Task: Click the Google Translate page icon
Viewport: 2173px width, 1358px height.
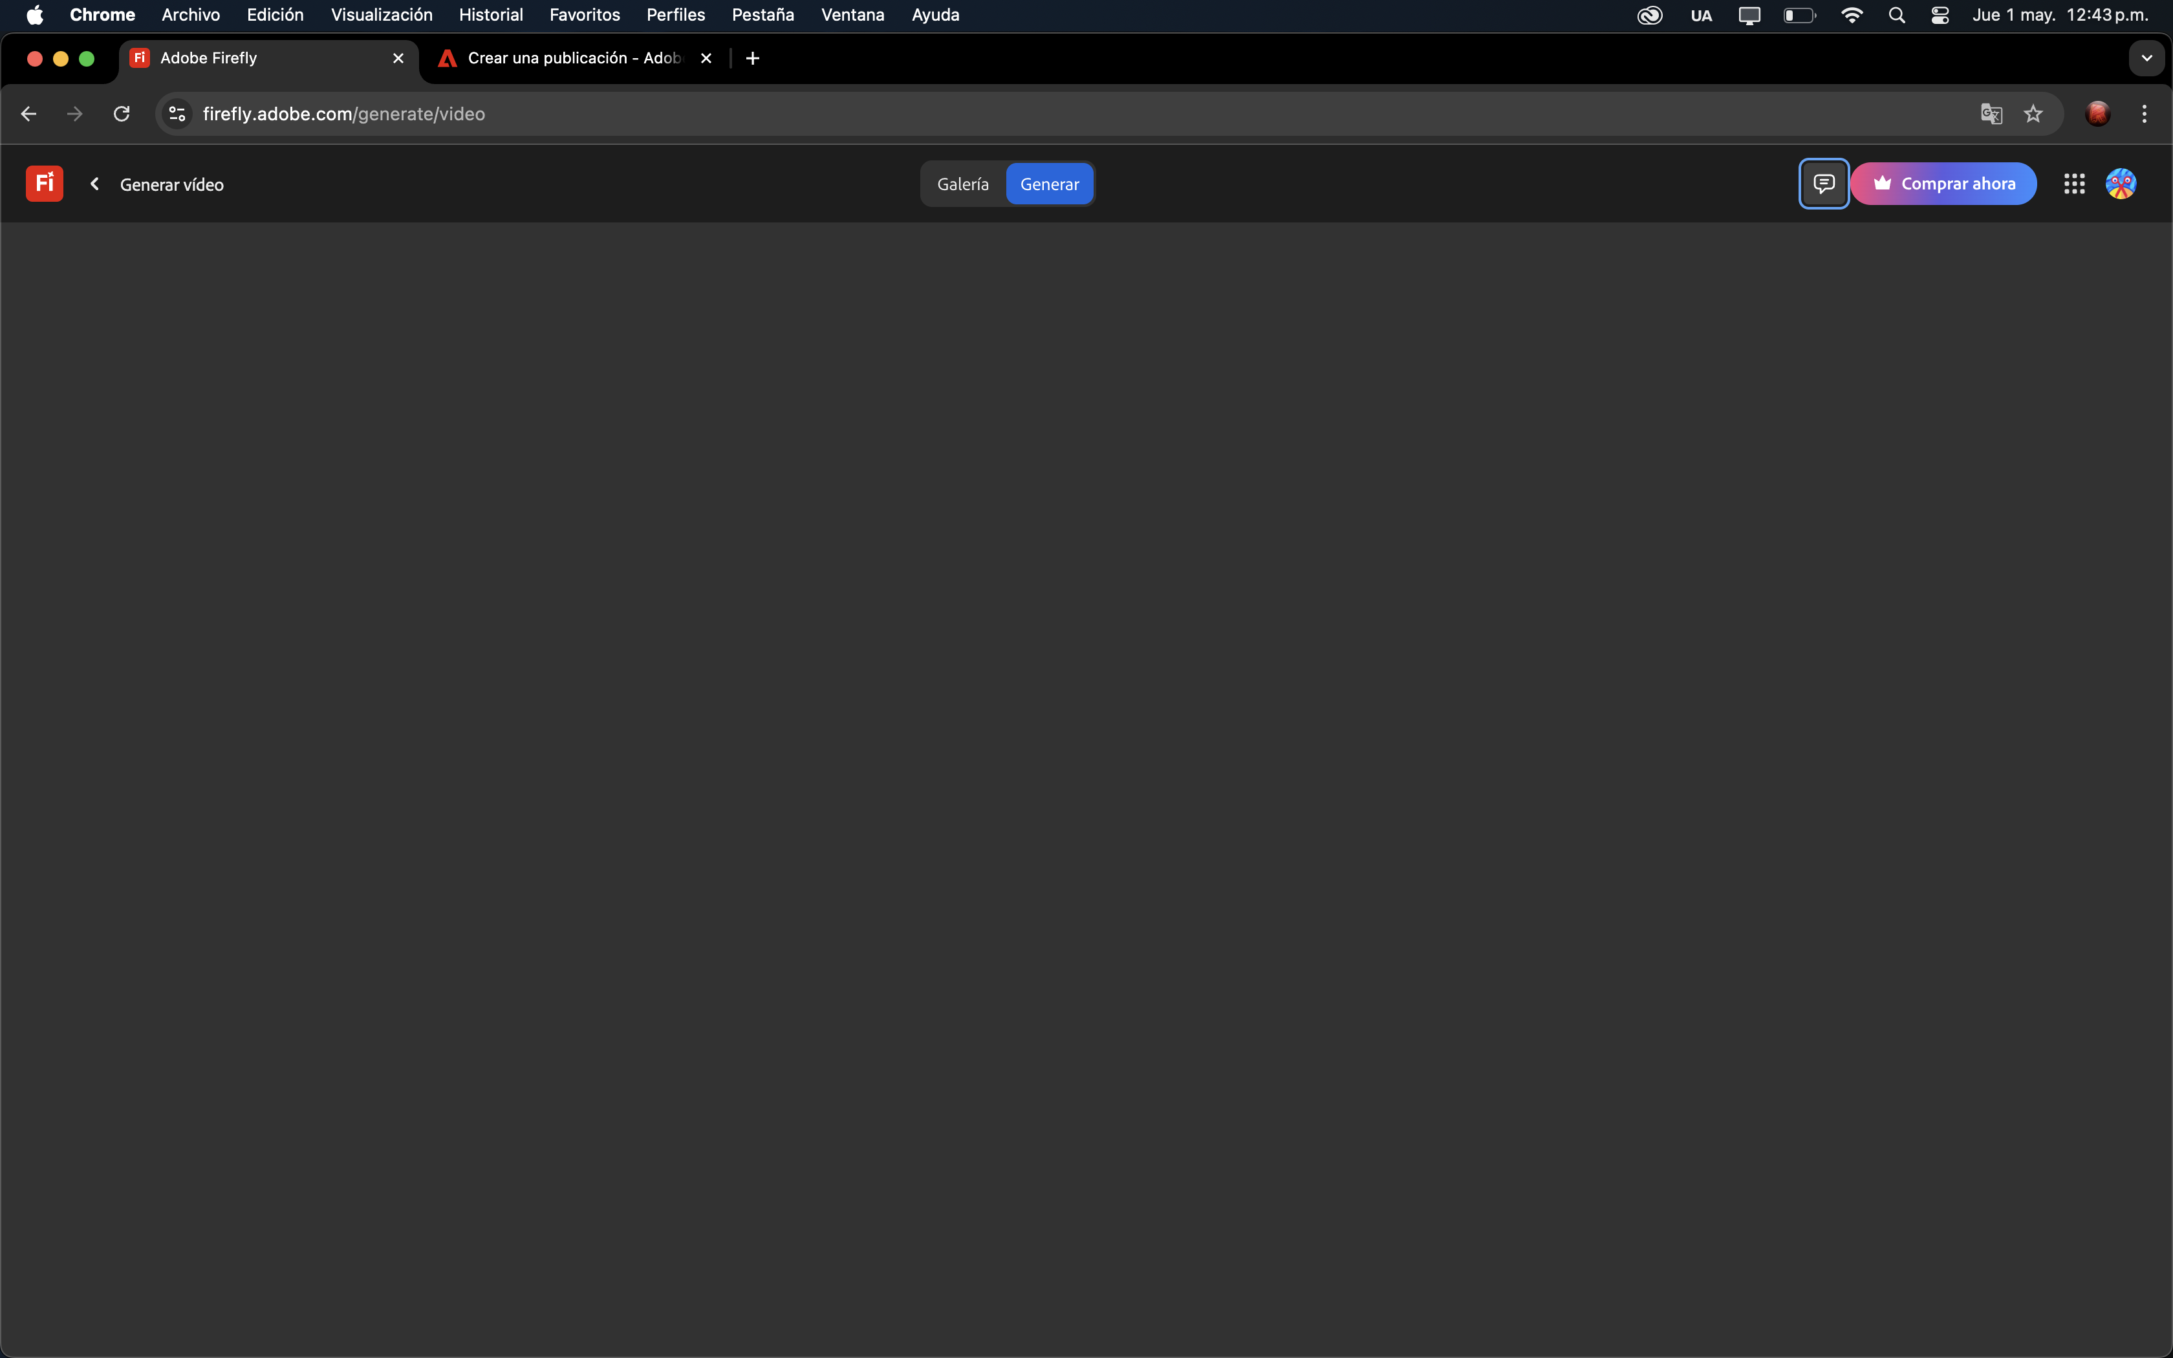Action: click(1991, 114)
